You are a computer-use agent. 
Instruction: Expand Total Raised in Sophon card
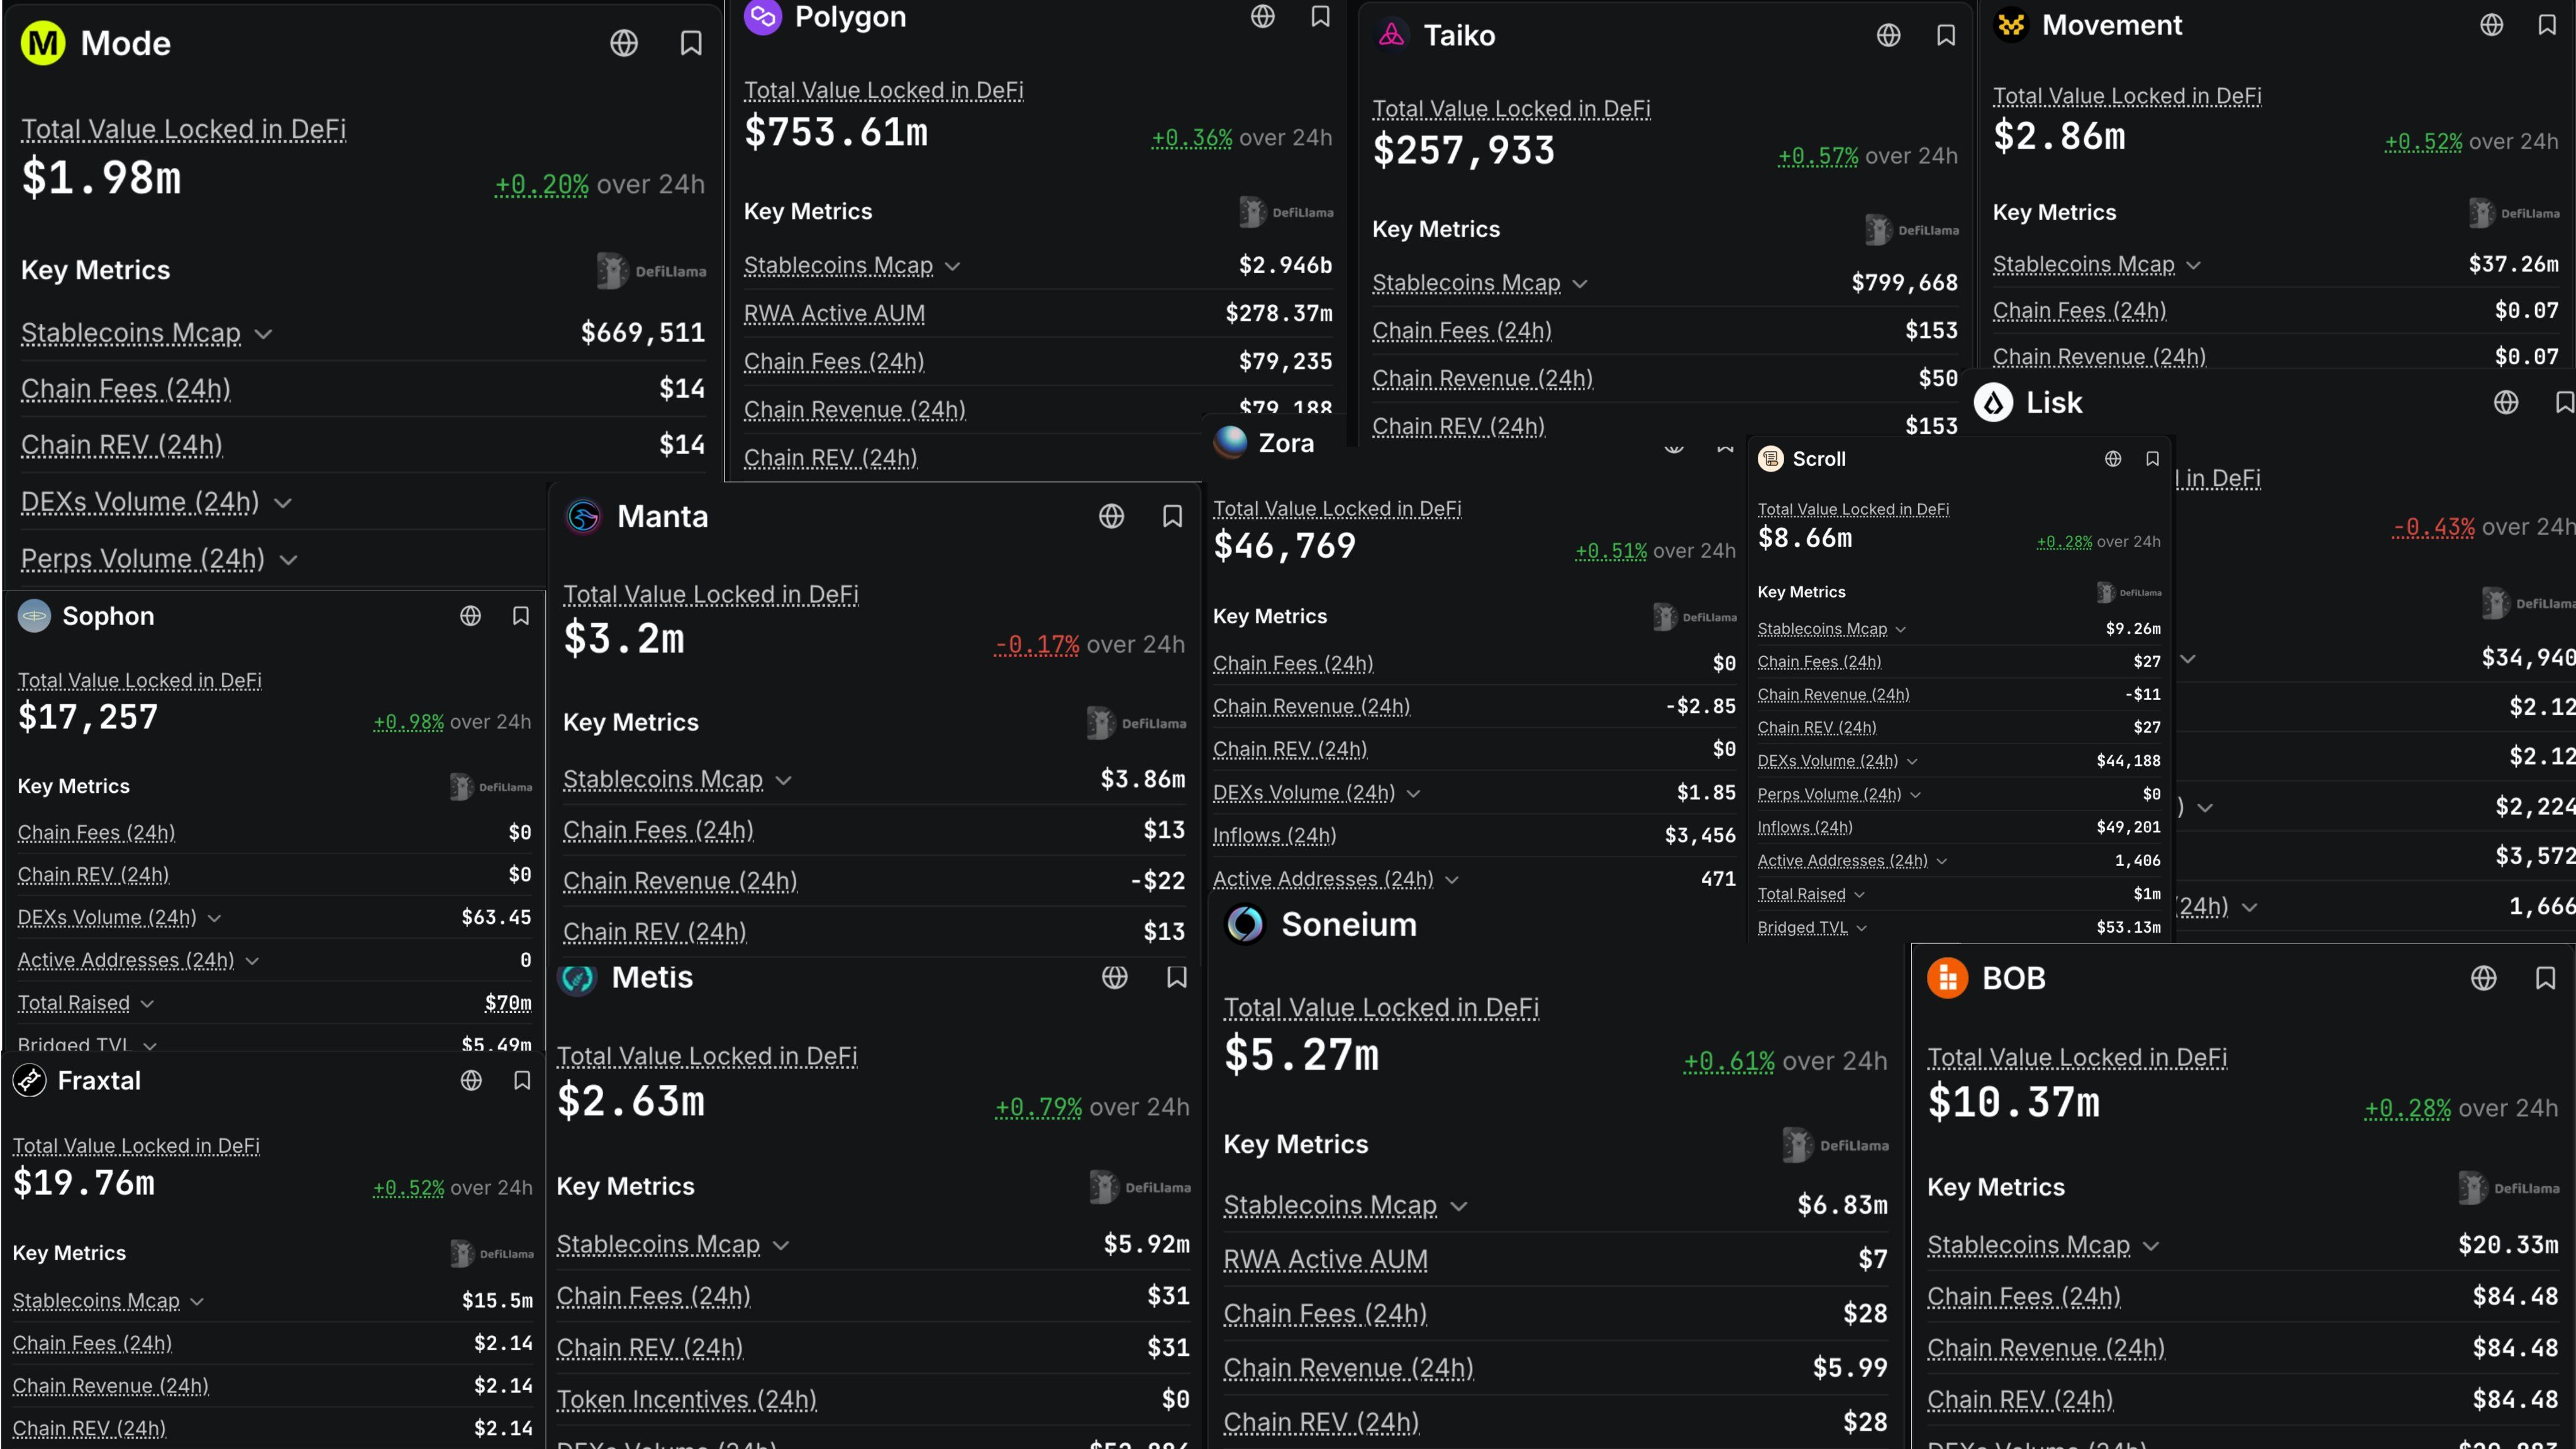click(147, 1004)
